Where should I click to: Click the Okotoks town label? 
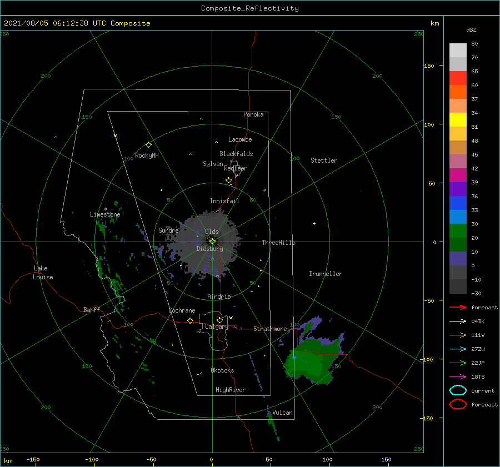point(222,370)
